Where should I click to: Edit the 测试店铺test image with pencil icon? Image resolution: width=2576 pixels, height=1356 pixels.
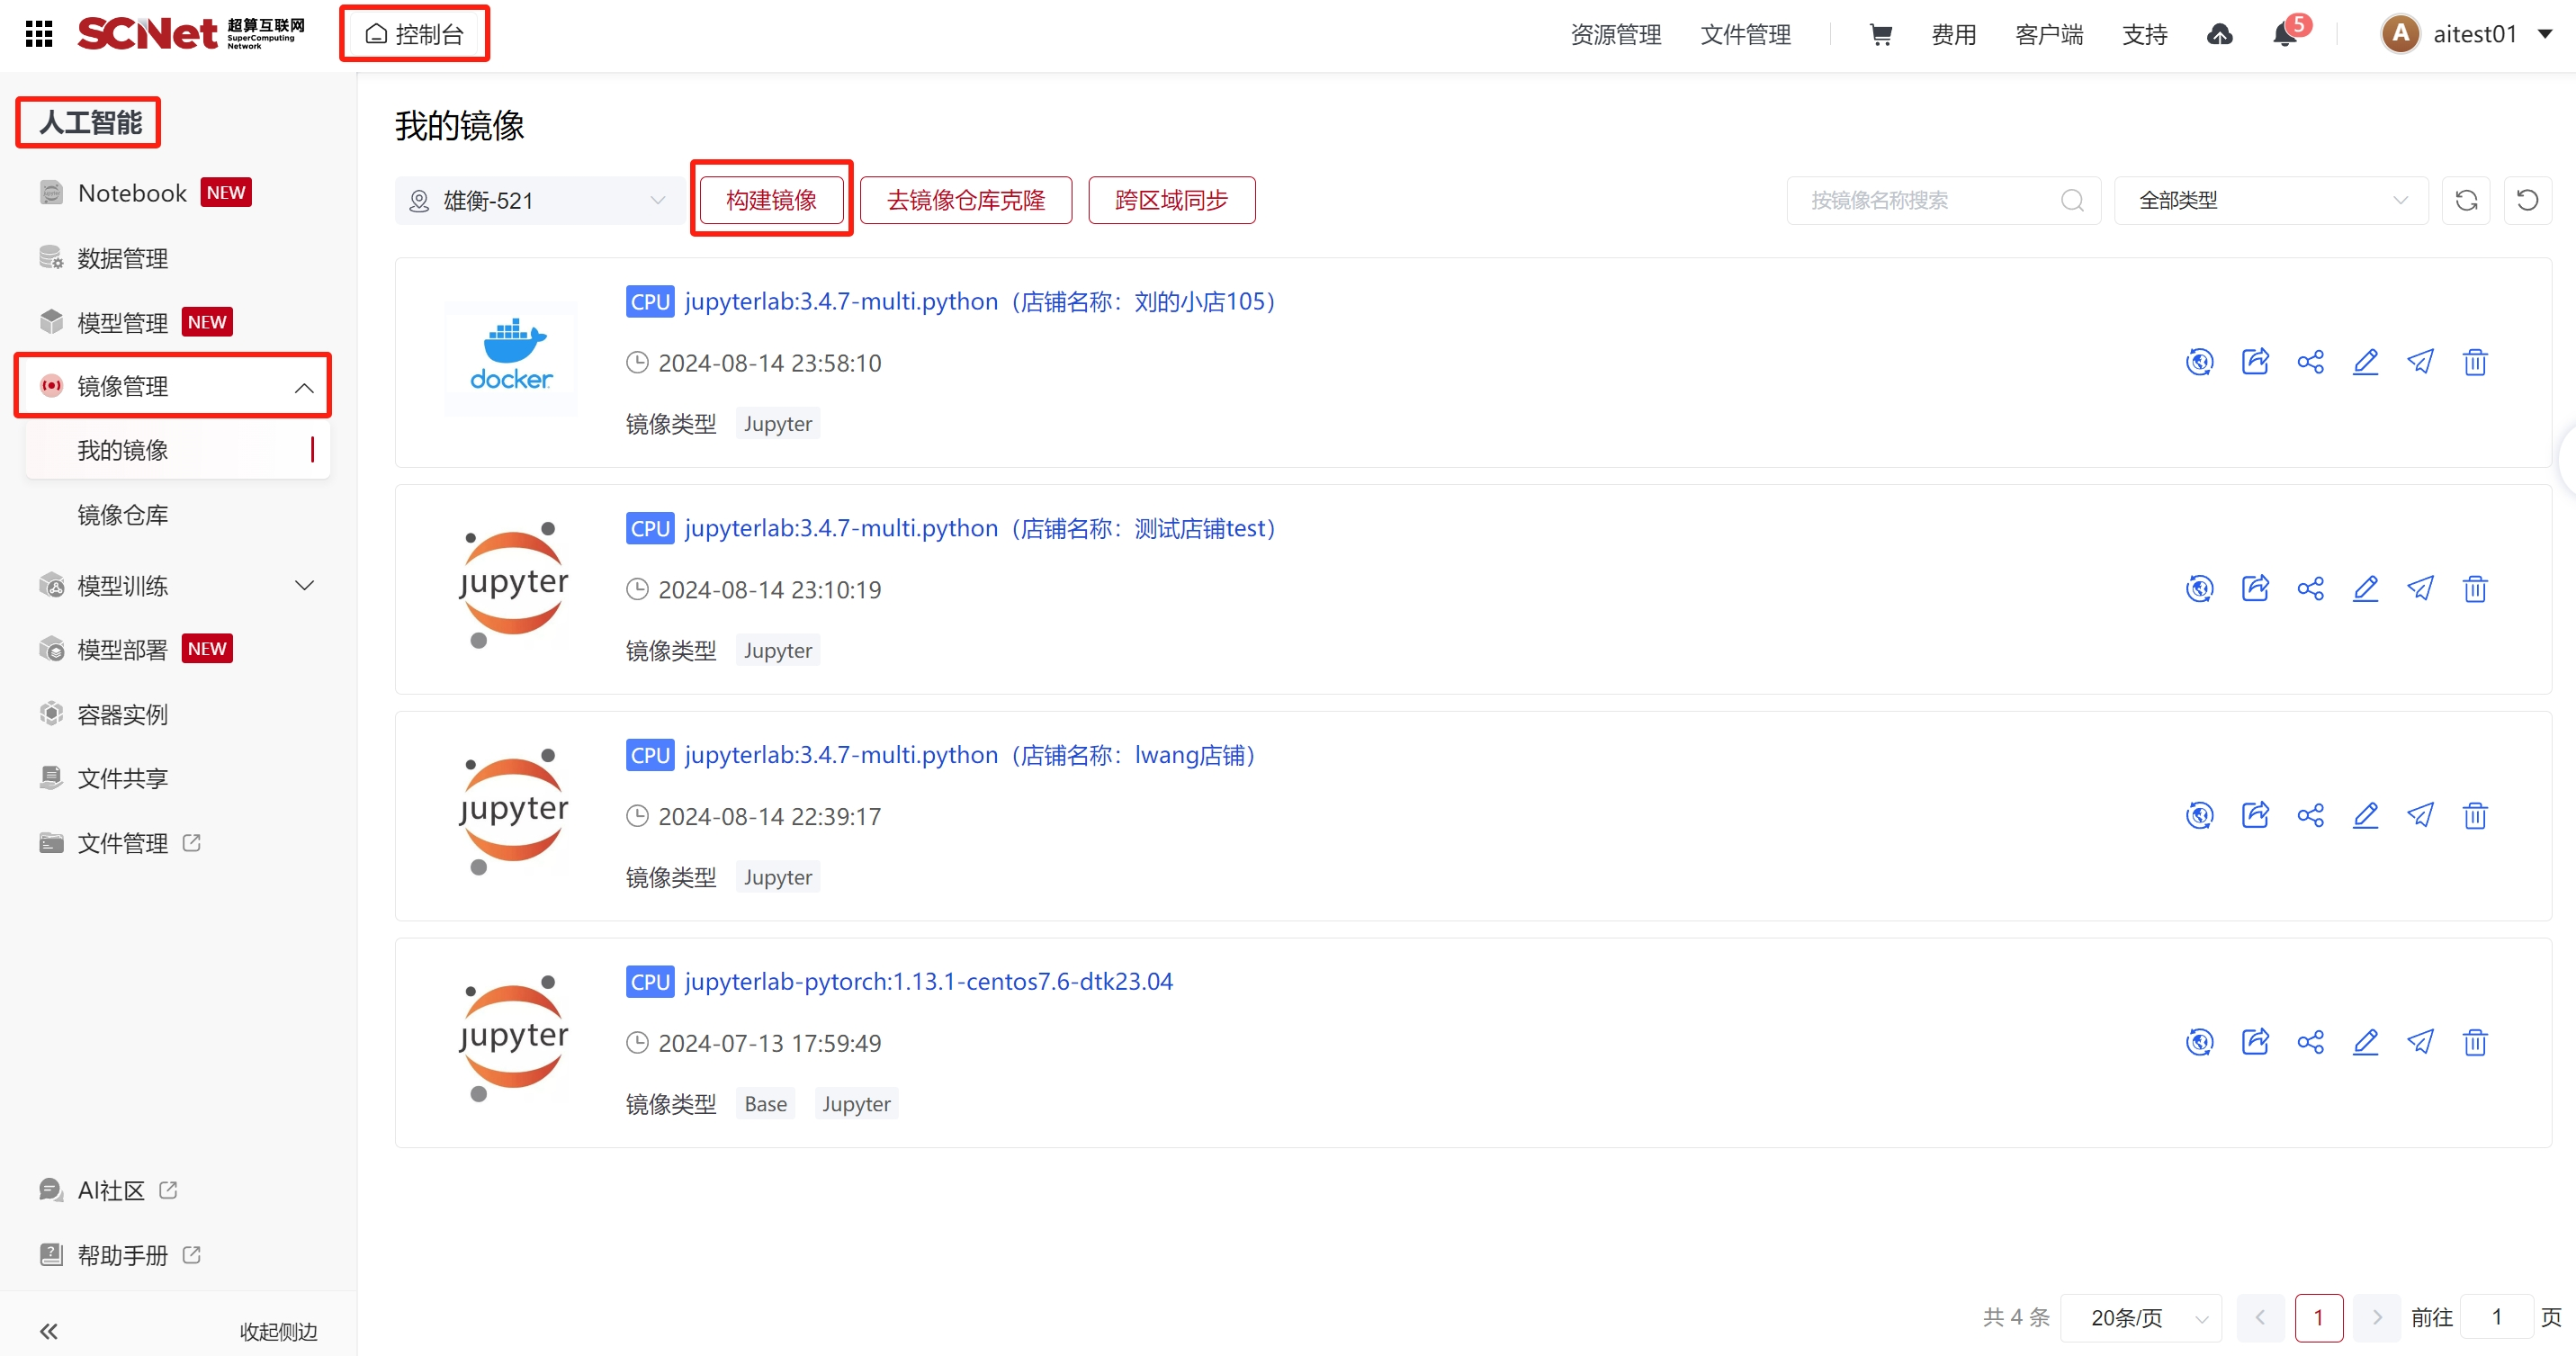pyautogui.click(x=2365, y=589)
